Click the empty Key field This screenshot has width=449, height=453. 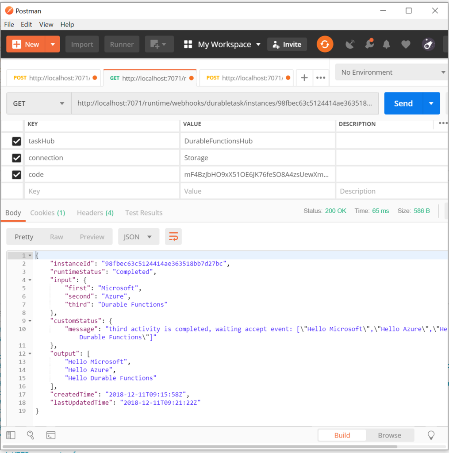point(102,191)
